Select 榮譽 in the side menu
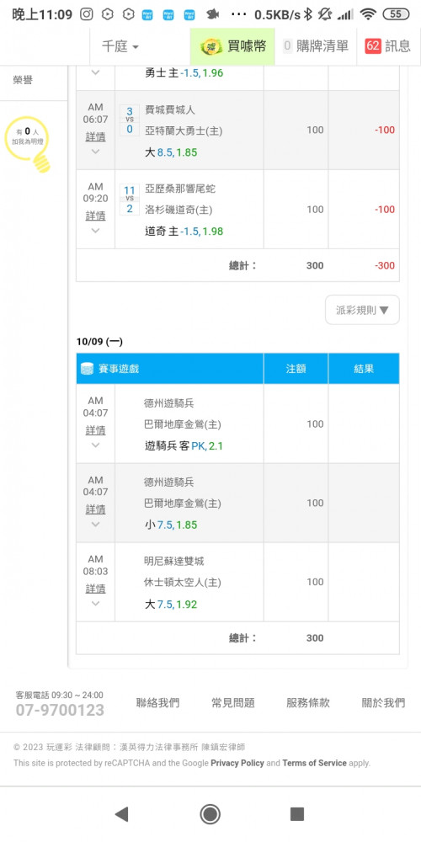Image resolution: width=421 pixels, height=842 pixels. 23,80
